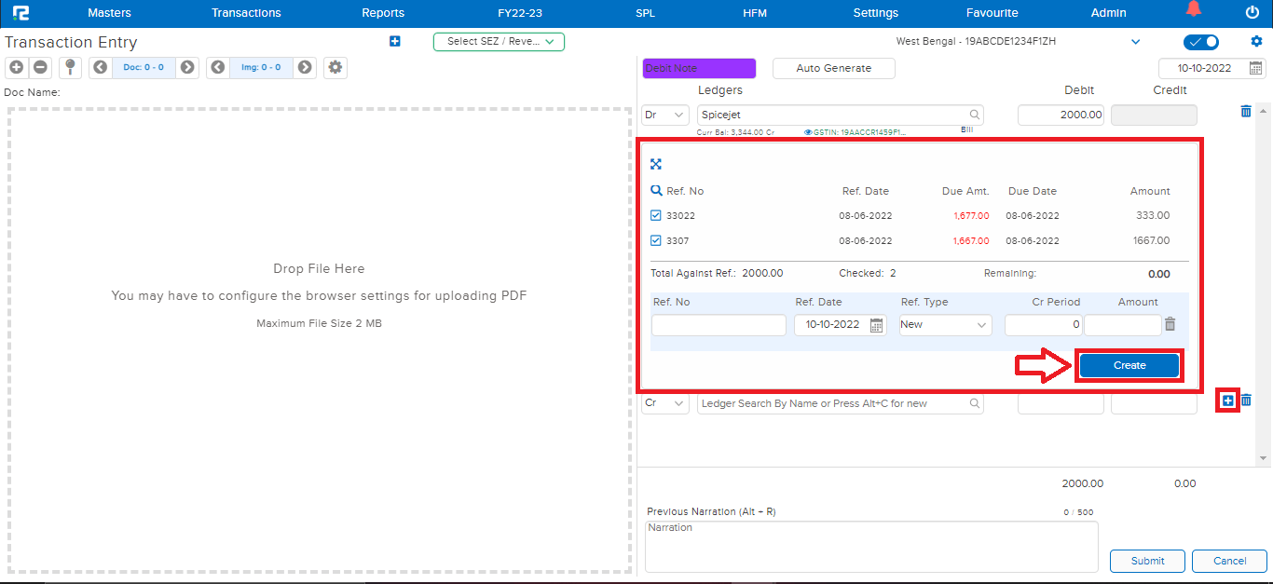
Task: Click the Narration text field
Action: coord(870,546)
